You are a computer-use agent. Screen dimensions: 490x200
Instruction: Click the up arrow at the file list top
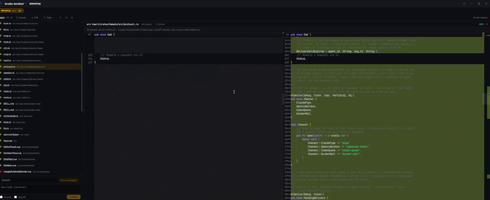click(x=82, y=22)
